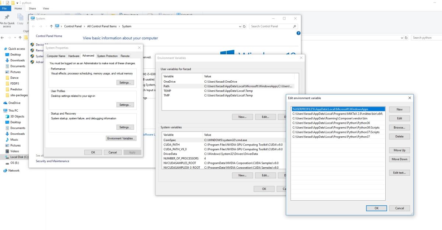
Task: Click the Environment Variables... button
Action: tap(121, 138)
